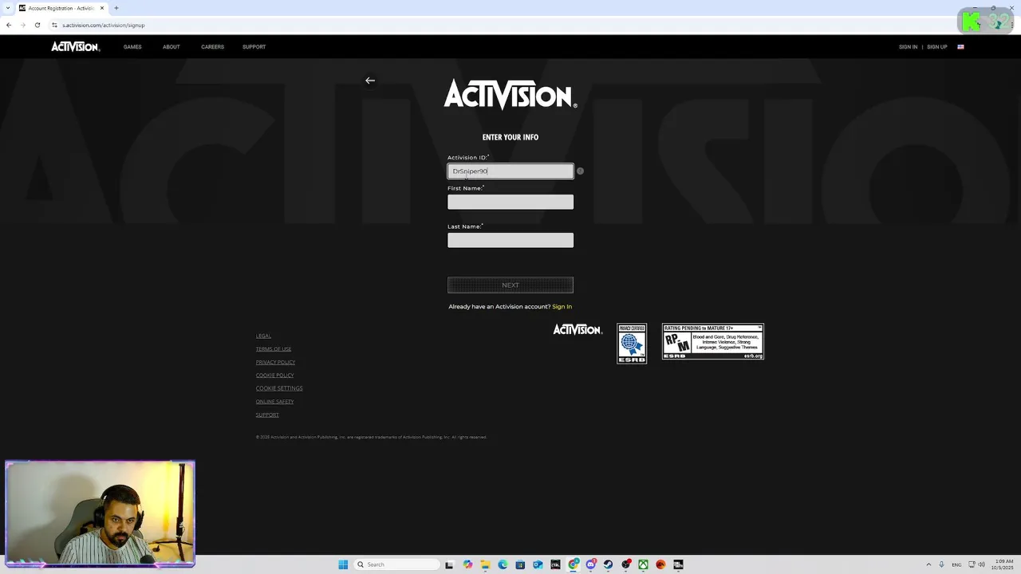This screenshot has height=574, width=1021.
Task: Open the CAREERS menu item
Action: pos(212,47)
